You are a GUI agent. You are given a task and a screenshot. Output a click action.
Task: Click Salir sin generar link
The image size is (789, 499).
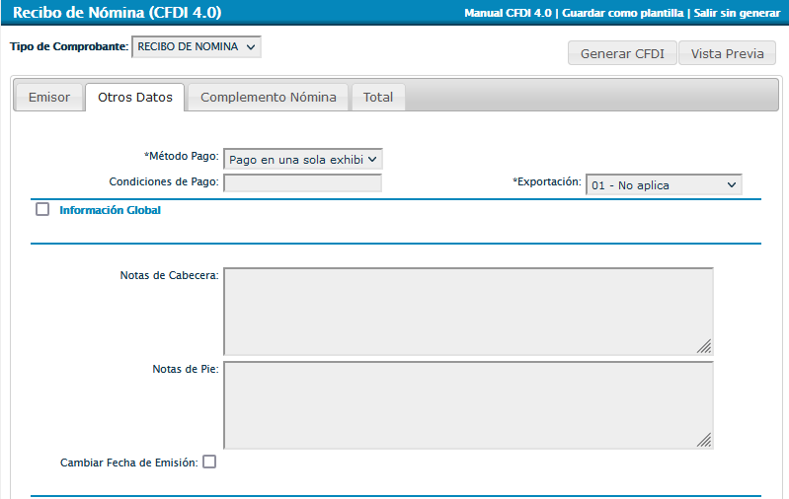coord(737,13)
